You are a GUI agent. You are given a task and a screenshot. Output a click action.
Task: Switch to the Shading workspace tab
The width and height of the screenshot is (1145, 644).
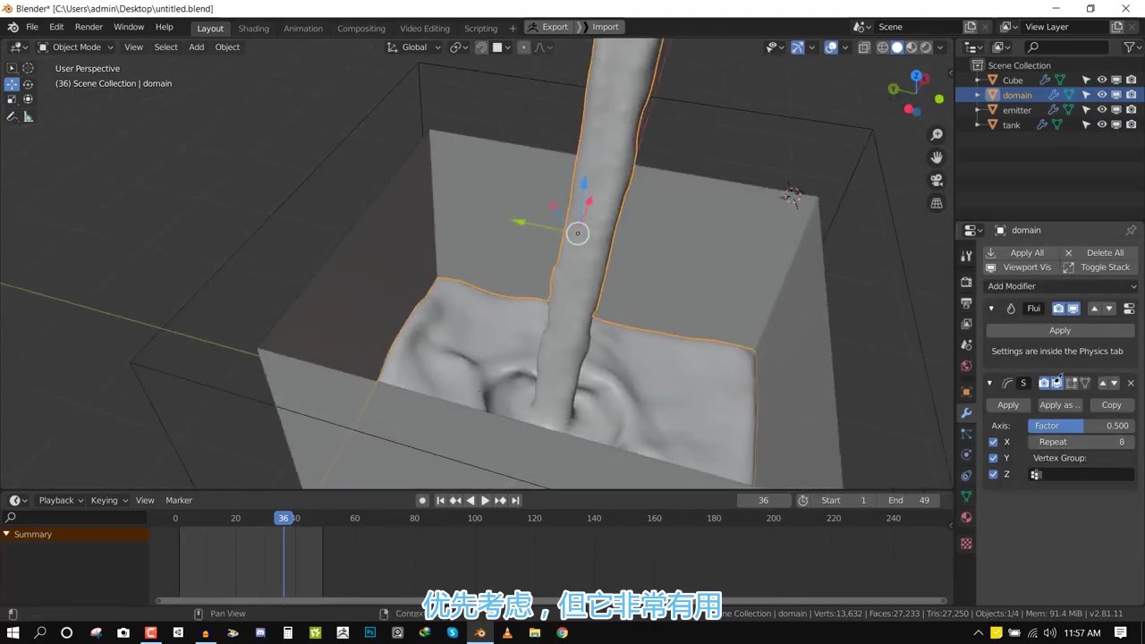click(253, 28)
